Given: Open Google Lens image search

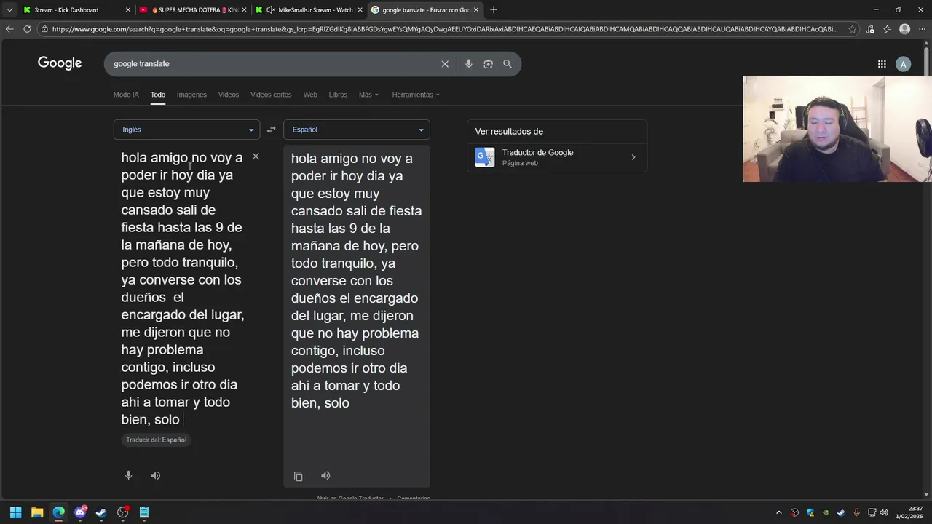Looking at the screenshot, I should click(x=488, y=64).
